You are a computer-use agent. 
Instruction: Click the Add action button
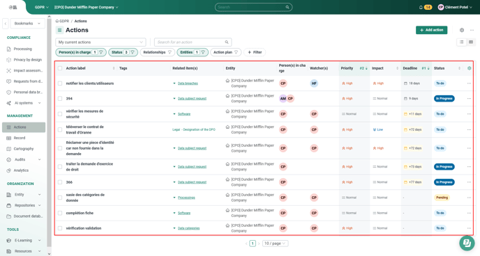click(431, 30)
